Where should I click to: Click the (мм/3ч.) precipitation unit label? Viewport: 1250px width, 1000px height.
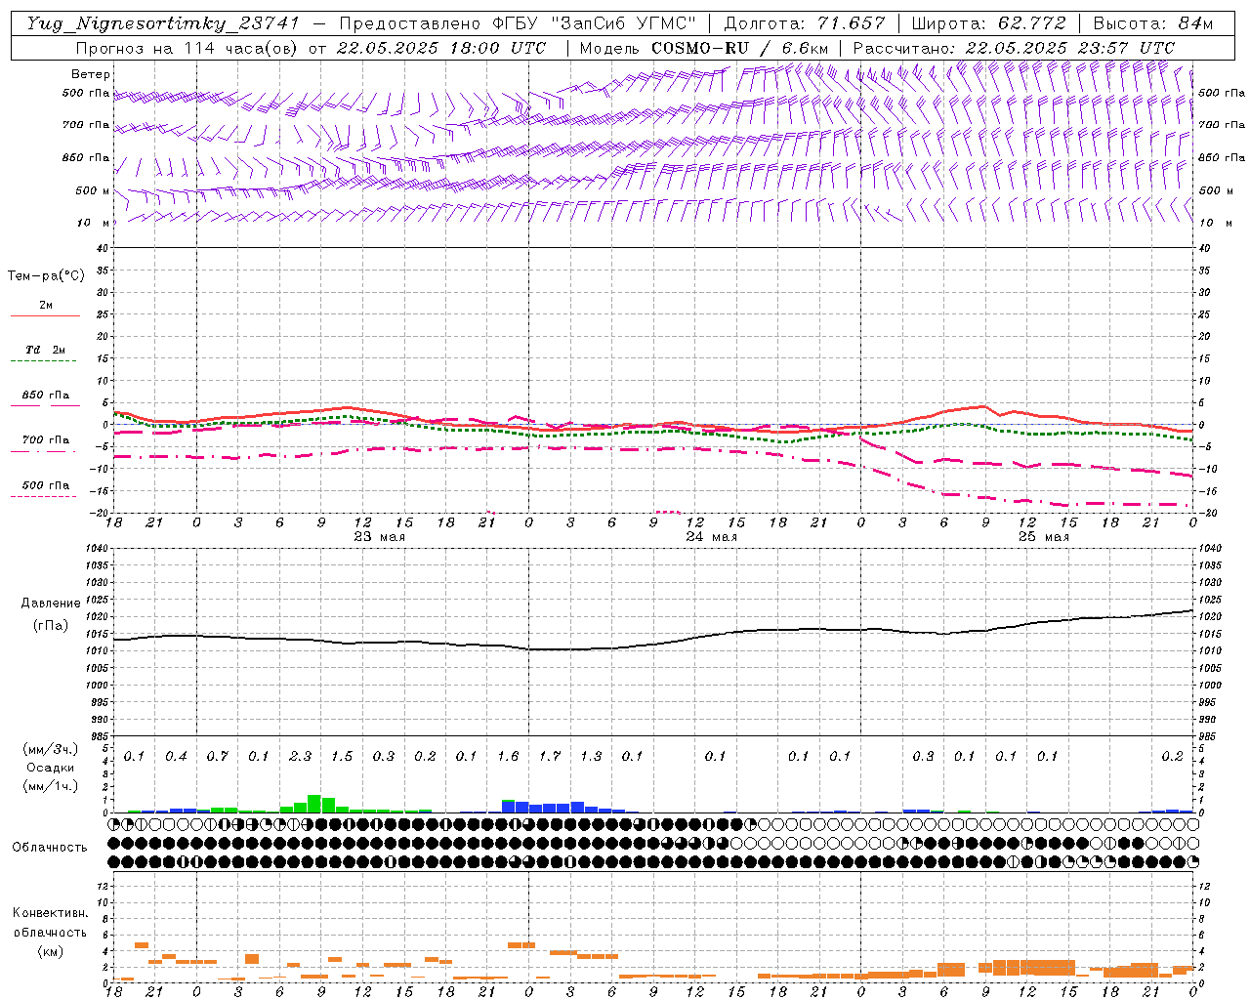pos(50,749)
